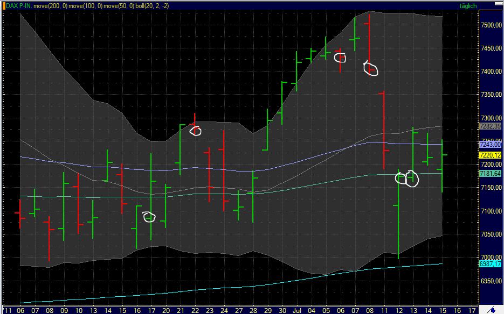The width and height of the screenshot is (504, 314).
Task: Click the white circle annotation near Jul 06
Action: pyautogui.click(x=340, y=58)
